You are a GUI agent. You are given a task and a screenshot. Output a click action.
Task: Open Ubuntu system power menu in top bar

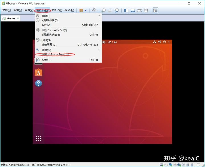pyautogui.click(x=166, y=42)
